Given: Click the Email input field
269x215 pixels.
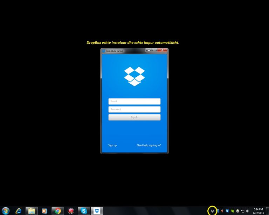Looking at the screenshot, I should click(x=134, y=101).
